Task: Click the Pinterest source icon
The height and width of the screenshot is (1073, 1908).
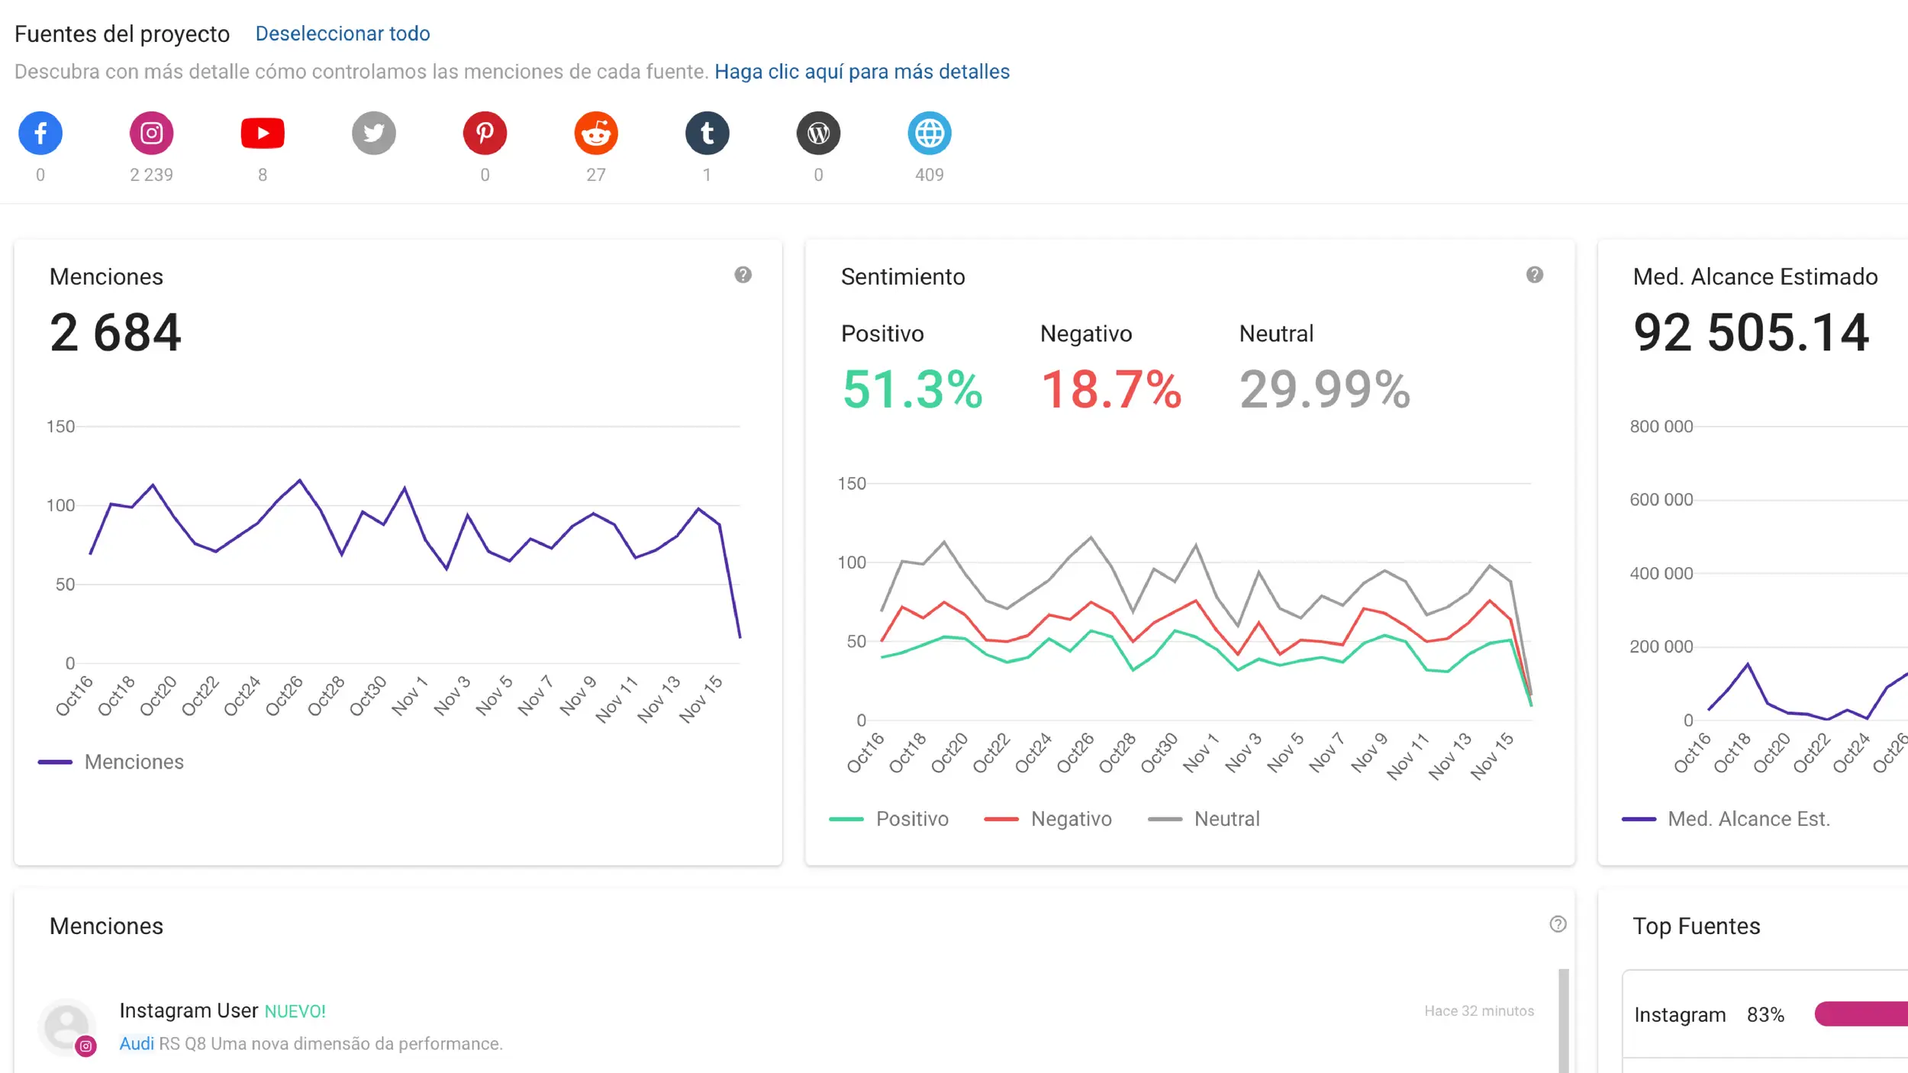Action: click(x=485, y=134)
